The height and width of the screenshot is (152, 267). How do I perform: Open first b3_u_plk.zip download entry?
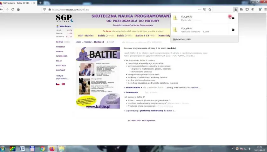[199, 18]
